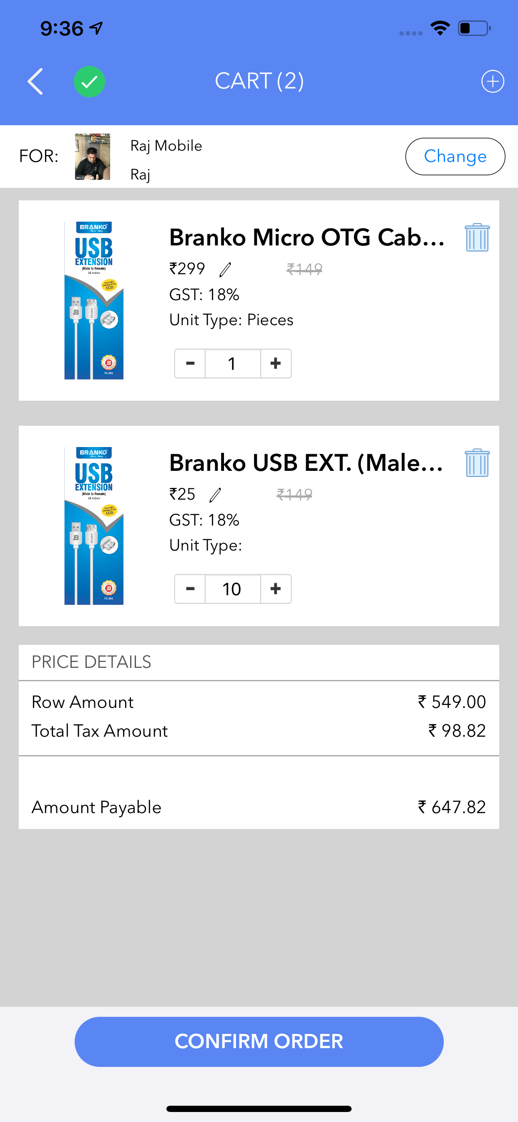Viewport: 518px width, 1122px height.
Task: Edit the ₹299 price with pencil icon
Action: pyautogui.click(x=225, y=270)
